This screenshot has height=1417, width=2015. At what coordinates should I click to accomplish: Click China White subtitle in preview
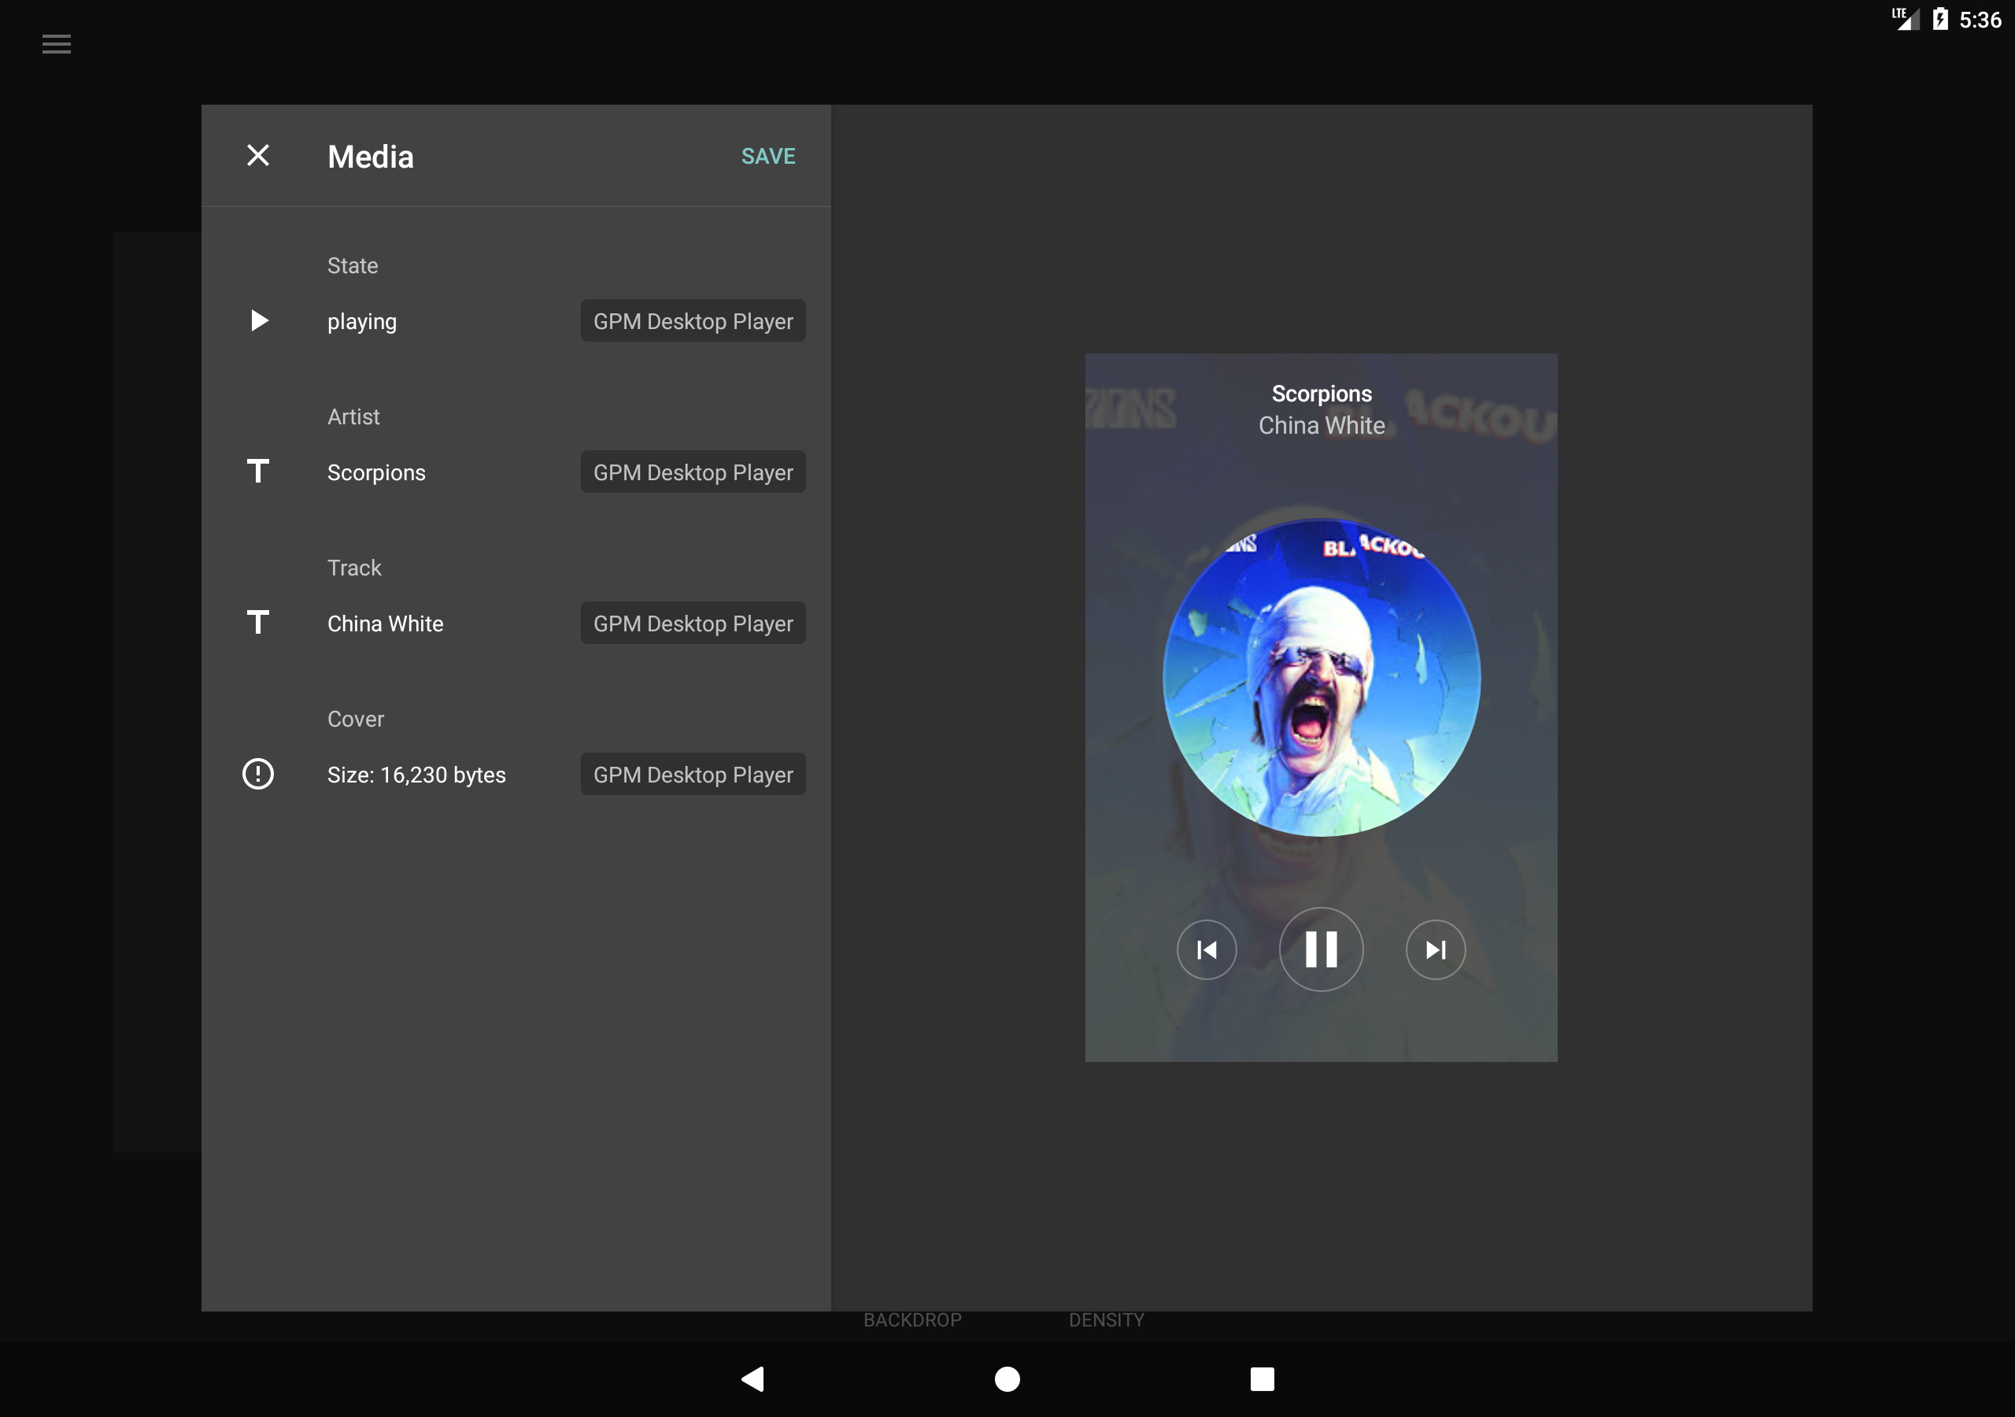tap(1322, 425)
